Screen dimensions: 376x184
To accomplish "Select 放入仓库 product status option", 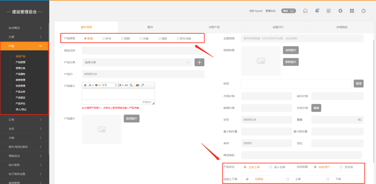I will click(271, 167).
